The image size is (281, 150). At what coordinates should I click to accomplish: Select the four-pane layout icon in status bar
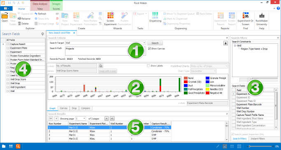point(239,146)
